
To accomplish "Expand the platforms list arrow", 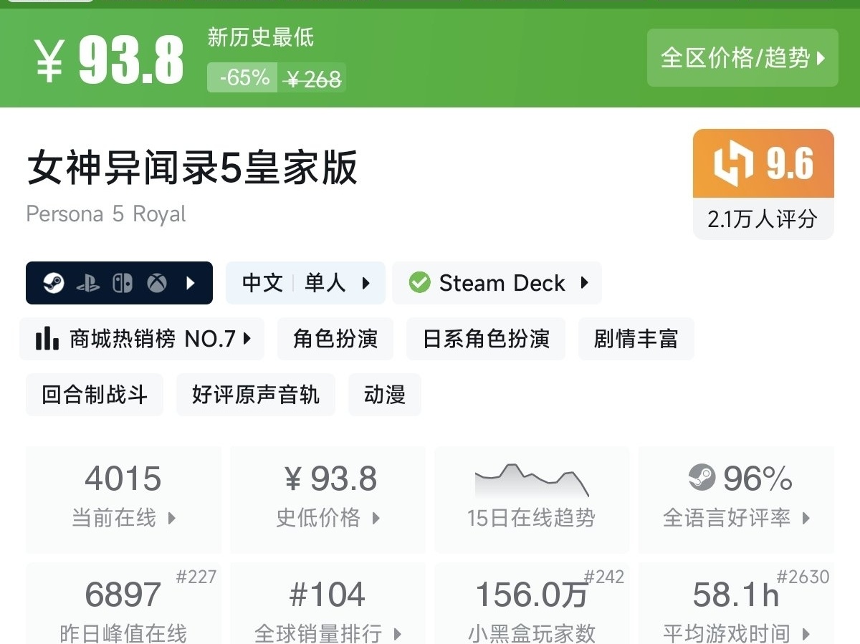I will (x=191, y=284).
